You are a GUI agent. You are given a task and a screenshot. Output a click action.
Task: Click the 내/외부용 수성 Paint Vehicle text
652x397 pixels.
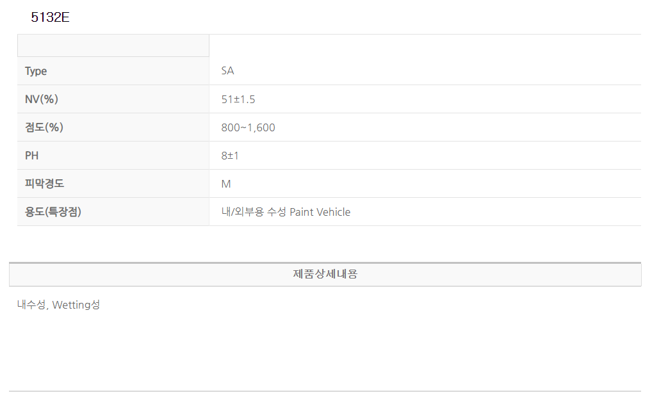point(286,212)
